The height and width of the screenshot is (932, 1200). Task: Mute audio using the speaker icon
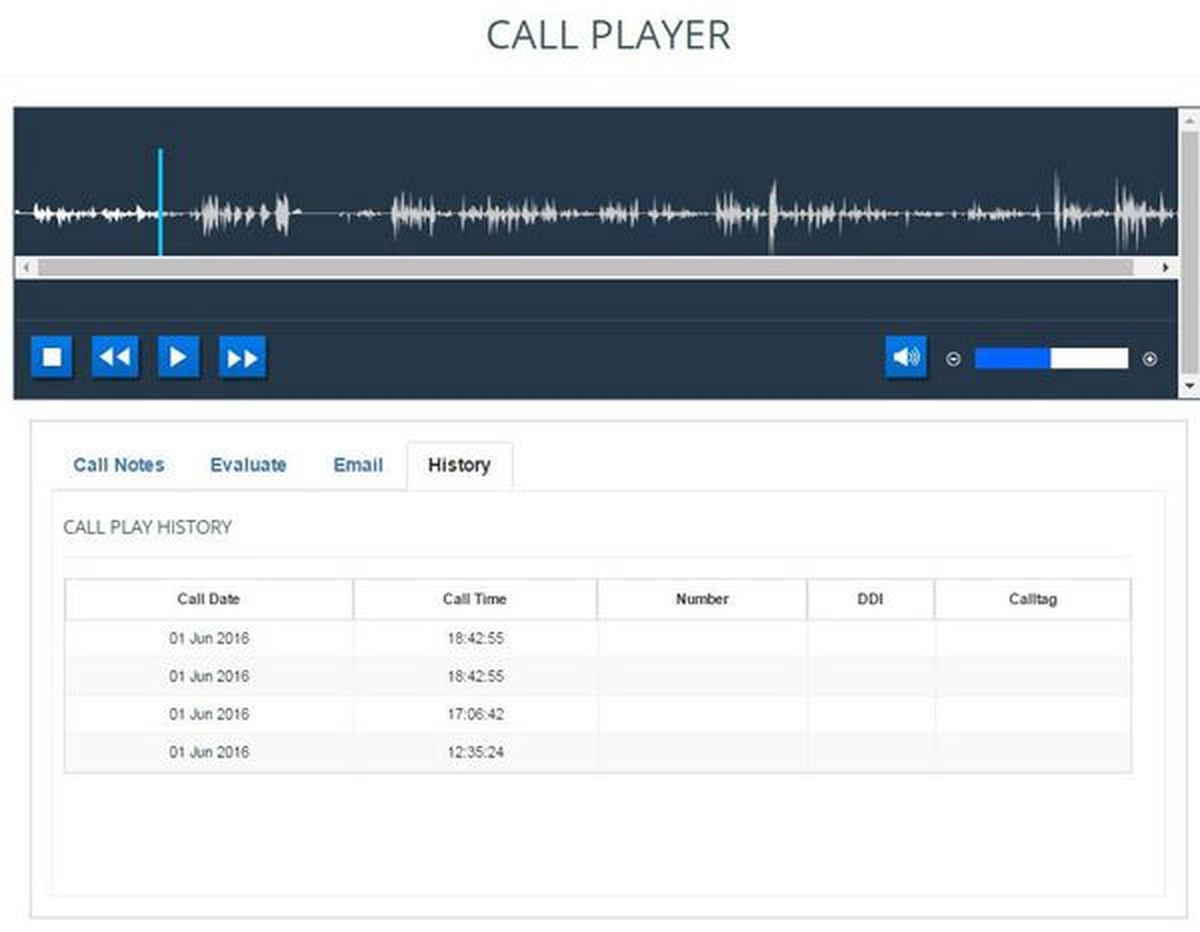(x=905, y=357)
